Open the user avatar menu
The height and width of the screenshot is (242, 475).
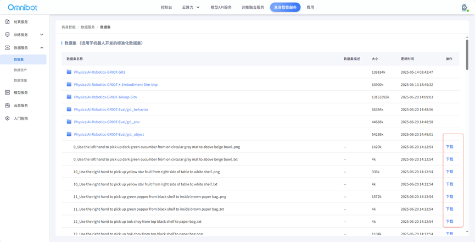[464, 8]
